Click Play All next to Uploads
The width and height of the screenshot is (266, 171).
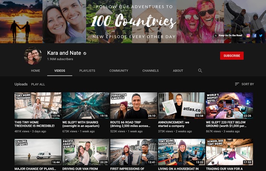38,84
